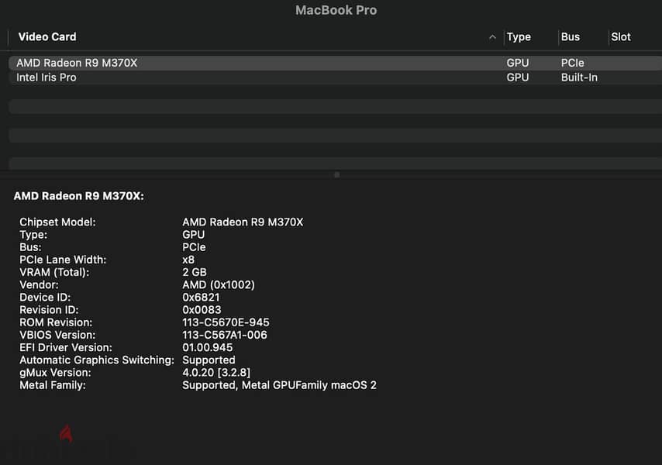This screenshot has width=662, height=465.
Task: Click GPU type cell in AMD Radeon row
Action: (518, 63)
